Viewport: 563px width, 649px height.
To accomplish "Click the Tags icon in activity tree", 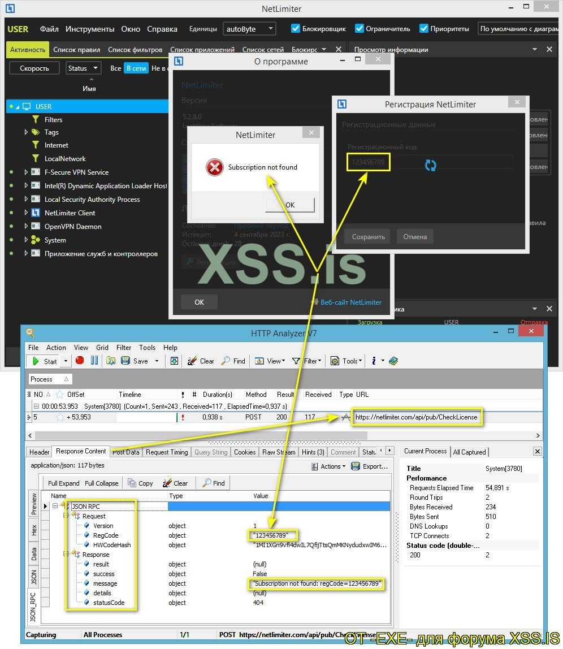I will [x=36, y=132].
